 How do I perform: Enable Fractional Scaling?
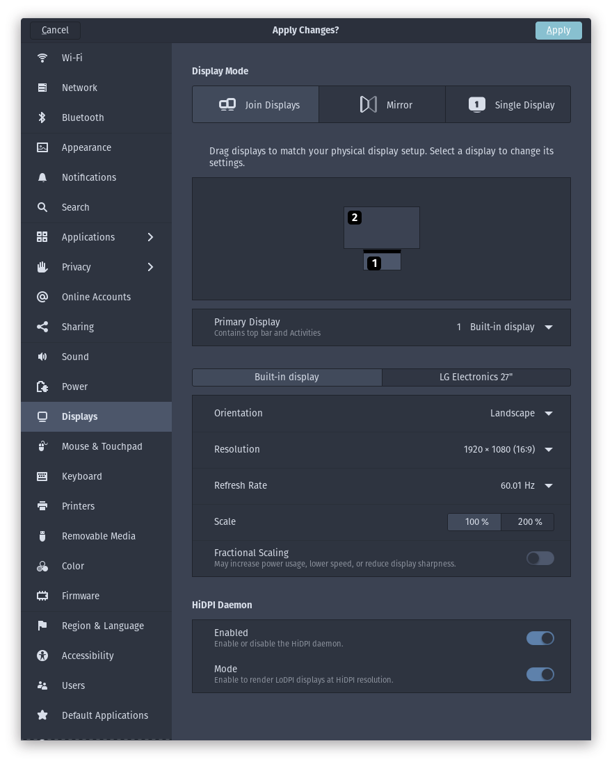coord(540,558)
